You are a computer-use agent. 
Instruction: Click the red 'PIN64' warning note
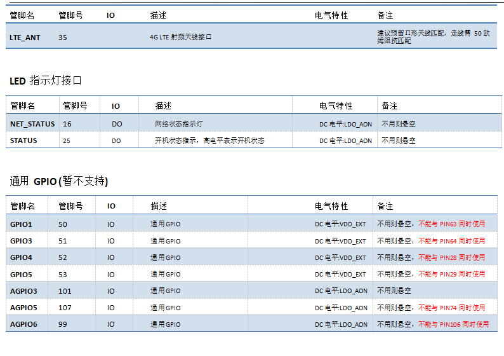pos(451,241)
